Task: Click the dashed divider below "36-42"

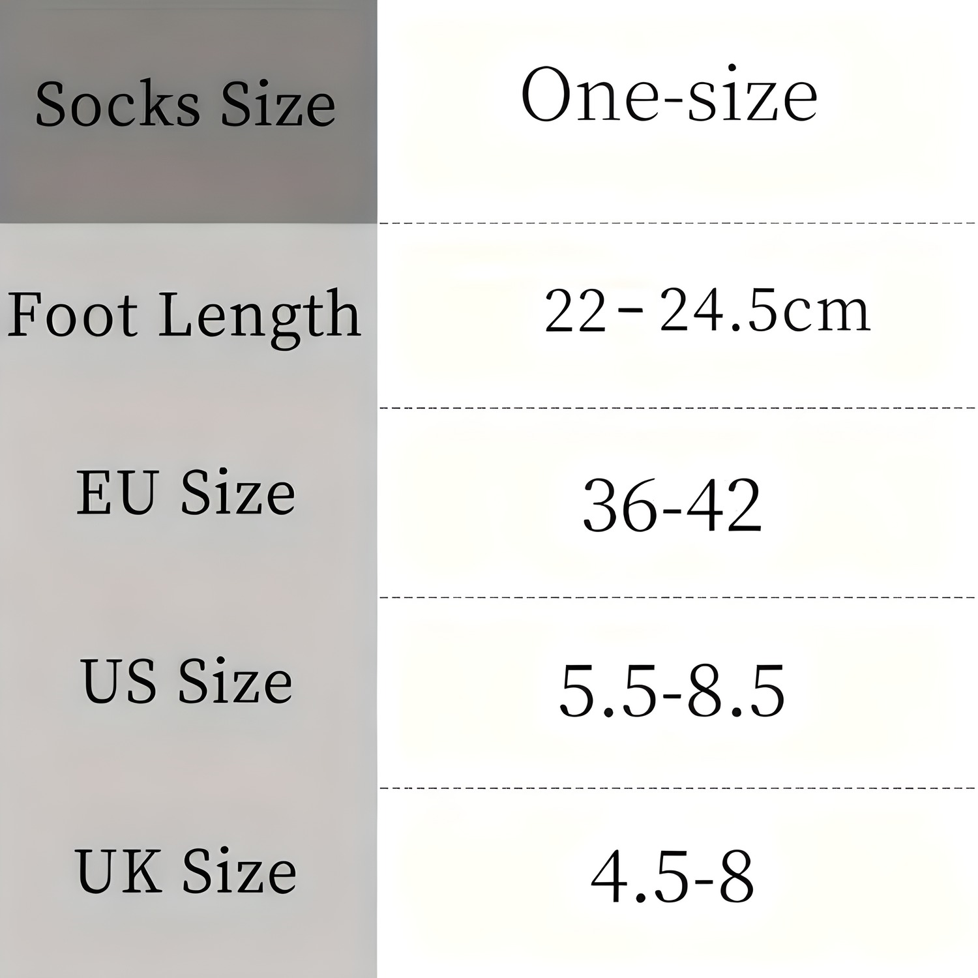Action: click(677, 597)
